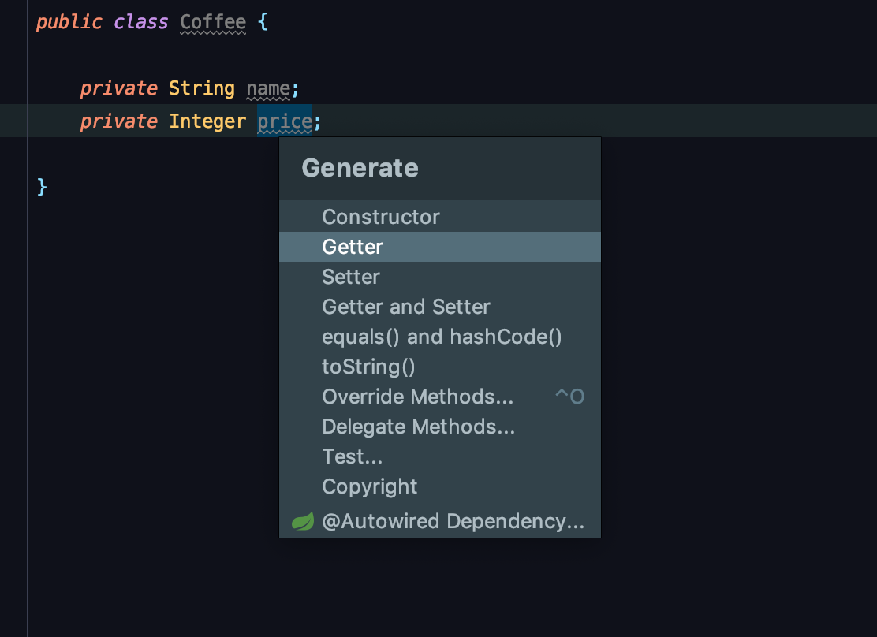Click the Copyright menu entry
The height and width of the screenshot is (637, 877).
pyautogui.click(x=370, y=486)
